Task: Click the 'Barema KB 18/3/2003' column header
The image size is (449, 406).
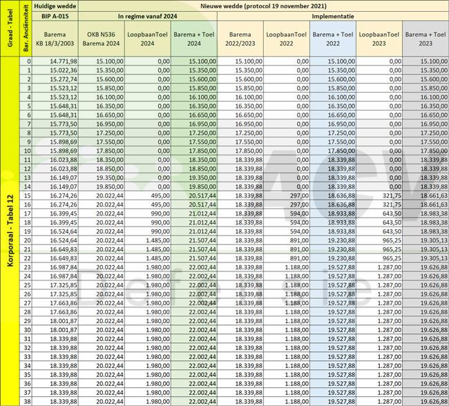Action: pyautogui.click(x=55, y=39)
